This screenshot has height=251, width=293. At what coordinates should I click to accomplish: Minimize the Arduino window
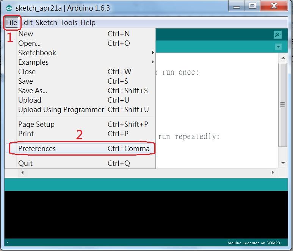pos(237,6)
